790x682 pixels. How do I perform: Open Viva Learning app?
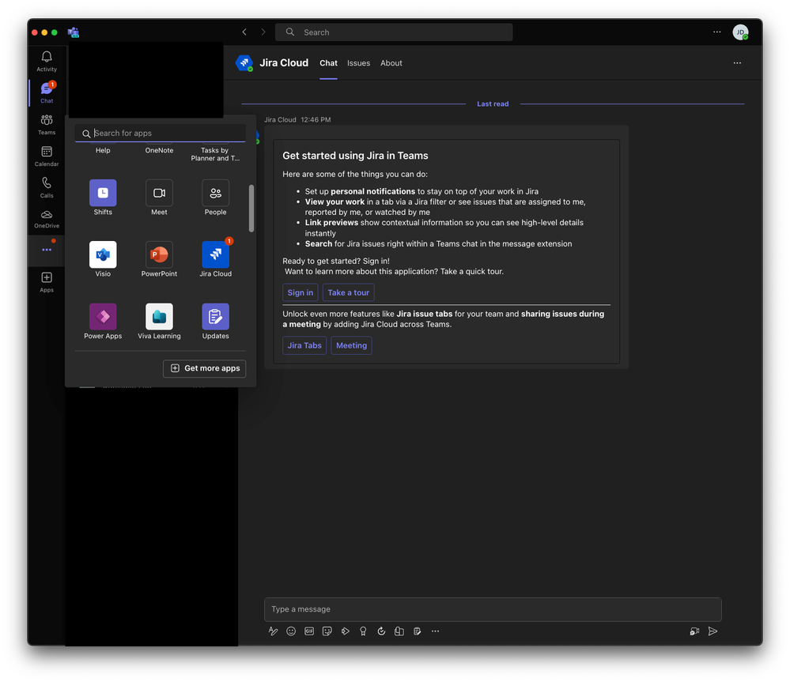(x=159, y=317)
